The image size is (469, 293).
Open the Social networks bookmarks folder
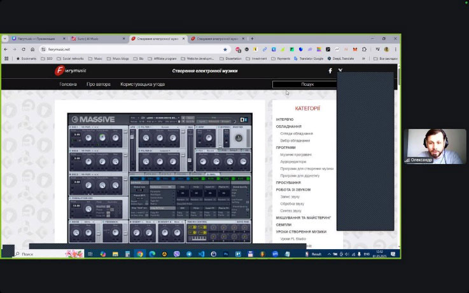(x=70, y=58)
